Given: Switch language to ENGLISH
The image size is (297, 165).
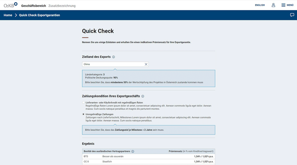Looking at the screenshot, I should point(260,5).
